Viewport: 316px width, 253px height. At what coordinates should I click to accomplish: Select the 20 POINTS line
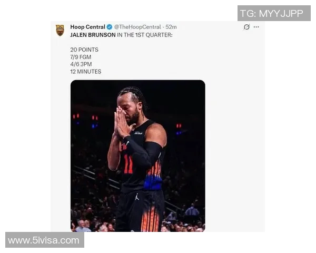tap(84, 50)
